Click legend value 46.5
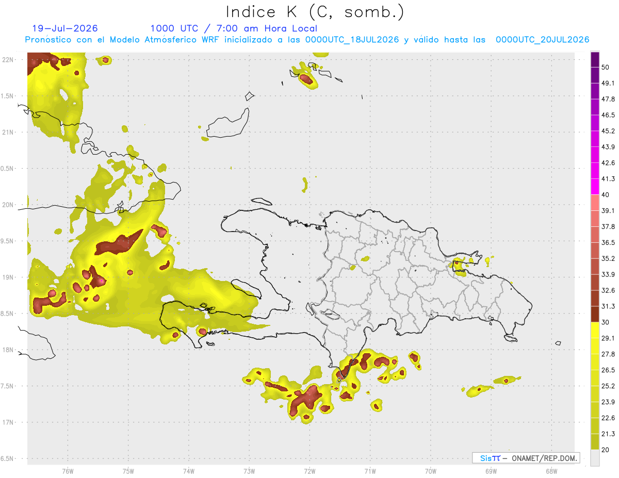 pyautogui.click(x=608, y=116)
